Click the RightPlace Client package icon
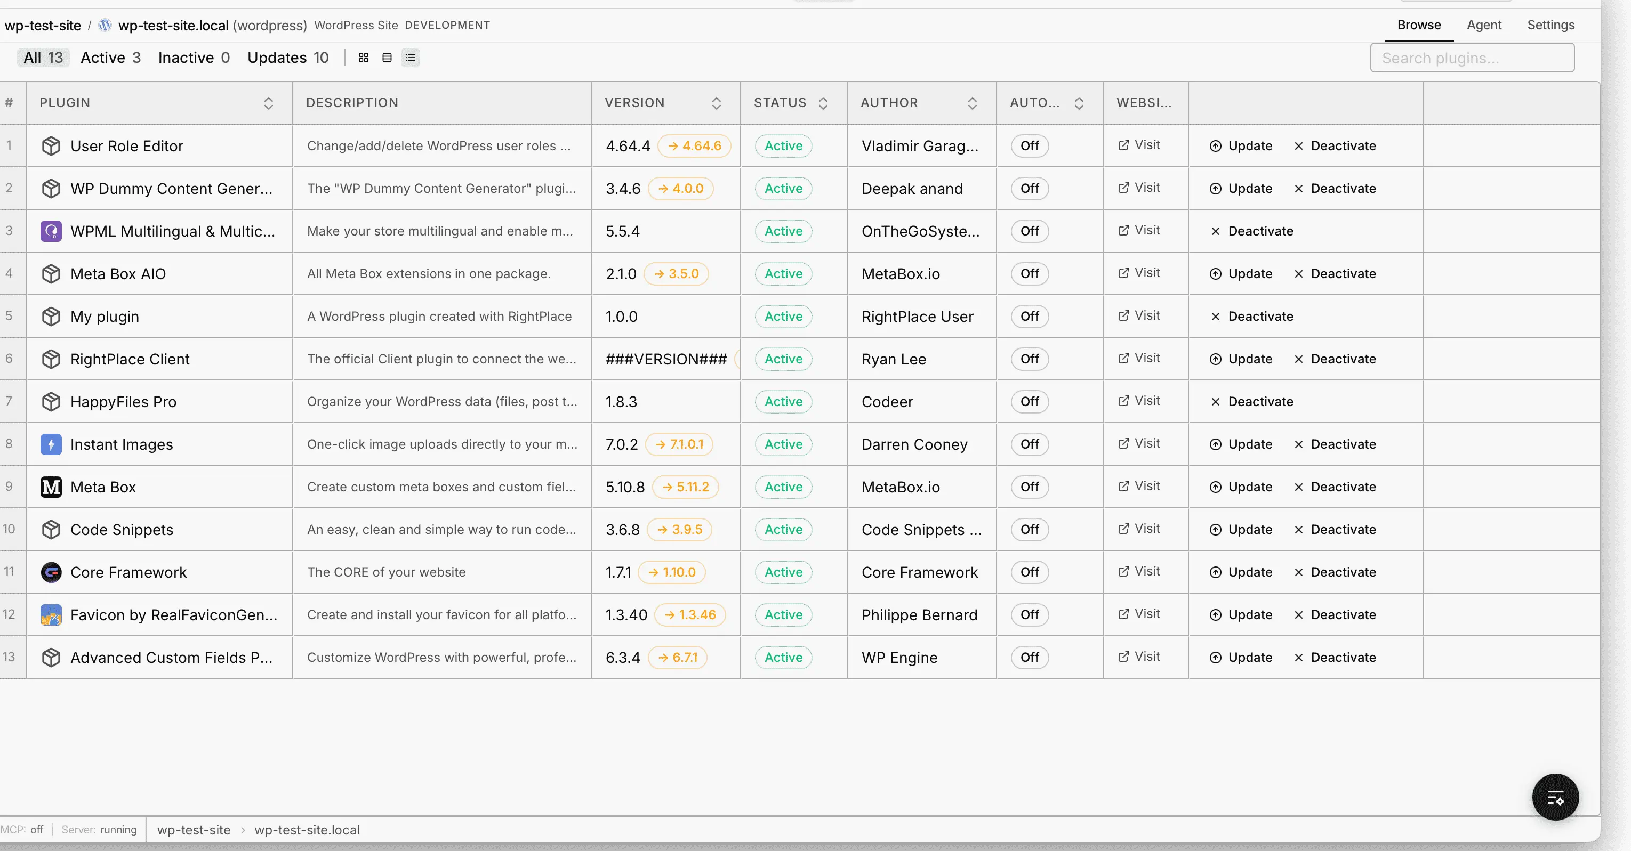 point(51,359)
